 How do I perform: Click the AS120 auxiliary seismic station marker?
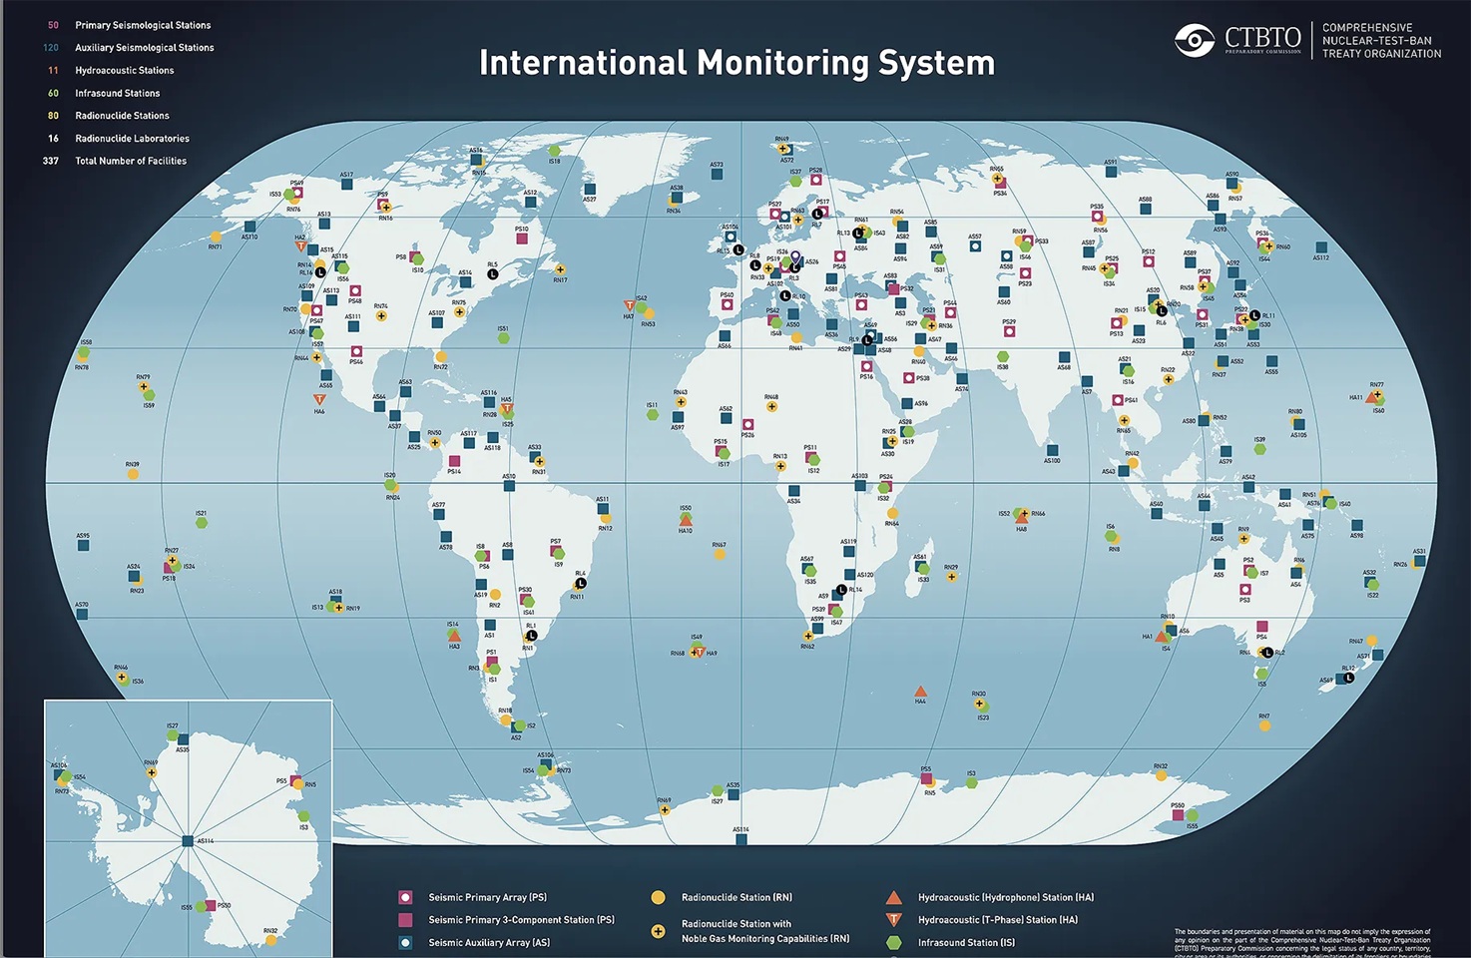click(849, 575)
